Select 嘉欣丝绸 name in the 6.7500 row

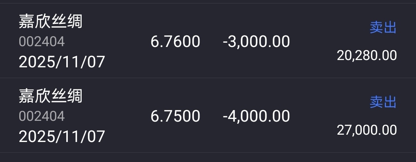click(50, 96)
